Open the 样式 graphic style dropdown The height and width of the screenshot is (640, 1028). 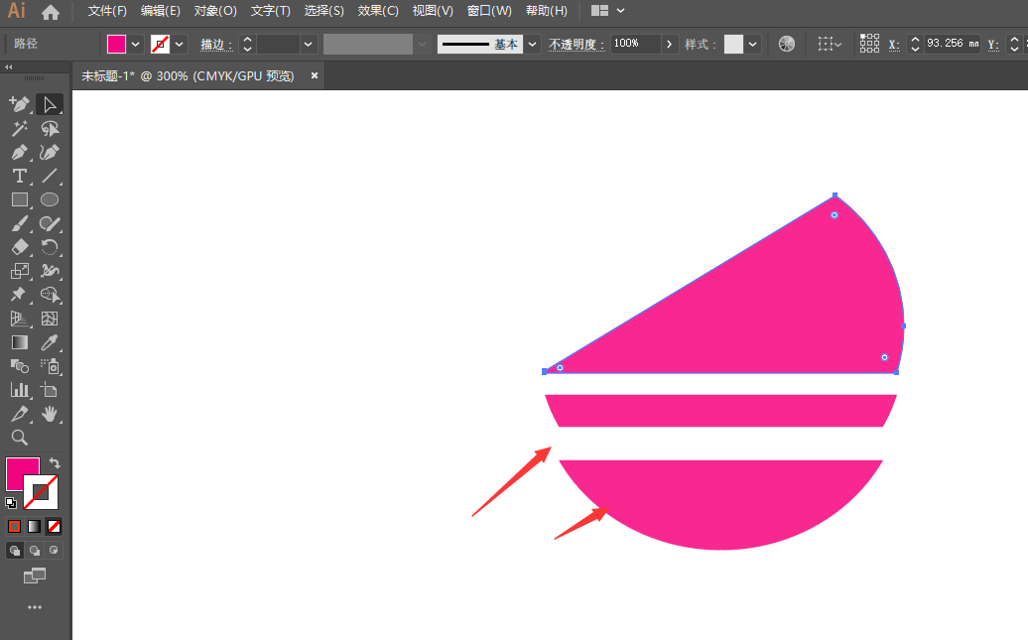tap(753, 45)
